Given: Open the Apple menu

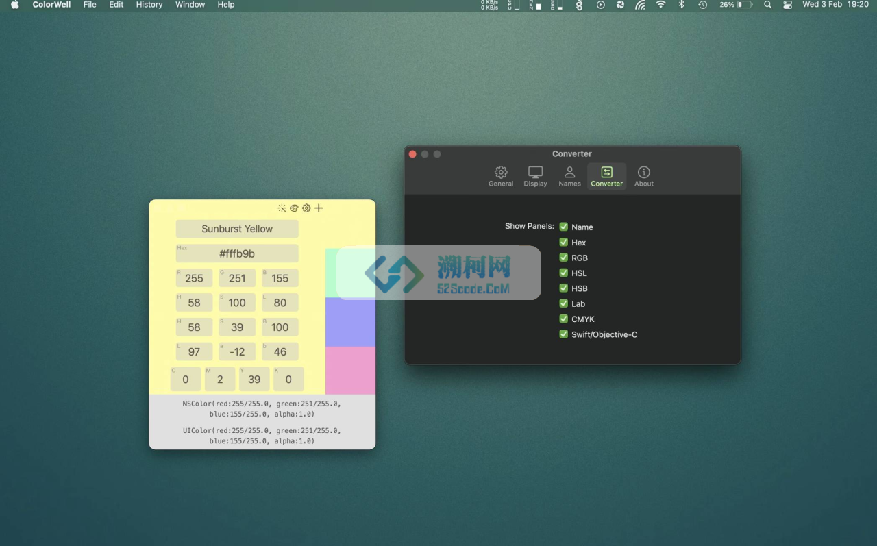Looking at the screenshot, I should (x=15, y=5).
